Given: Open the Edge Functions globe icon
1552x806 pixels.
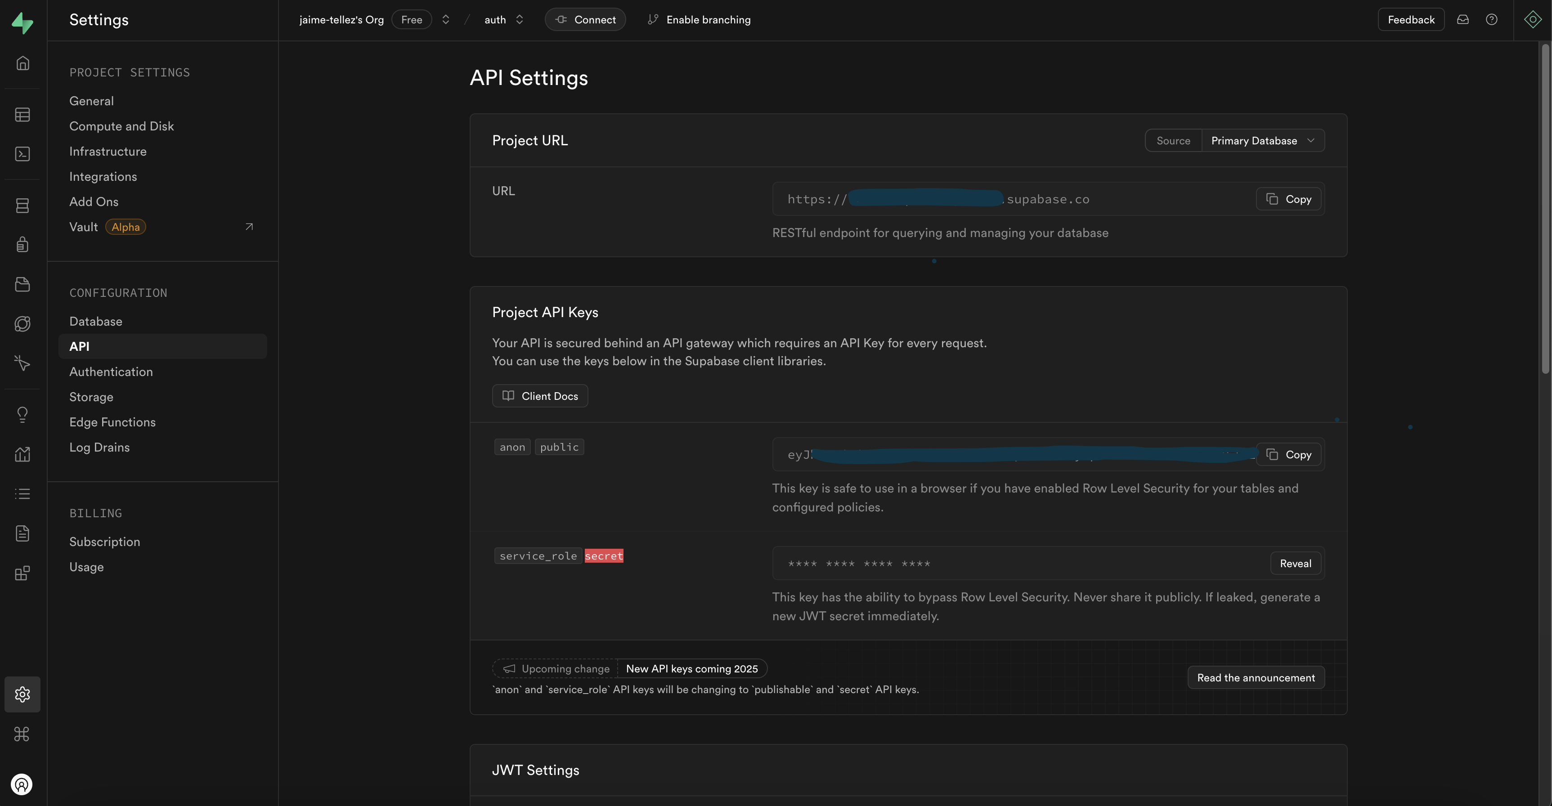Looking at the screenshot, I should tap(22, 323).
